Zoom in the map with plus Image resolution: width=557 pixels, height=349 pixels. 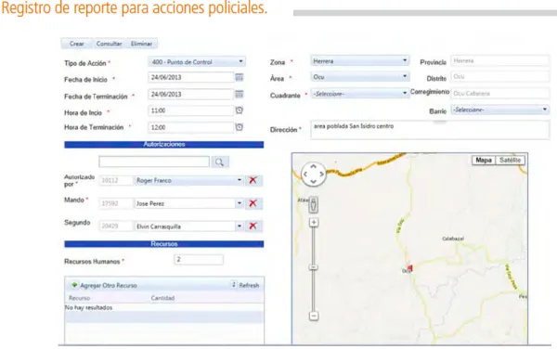314,223
